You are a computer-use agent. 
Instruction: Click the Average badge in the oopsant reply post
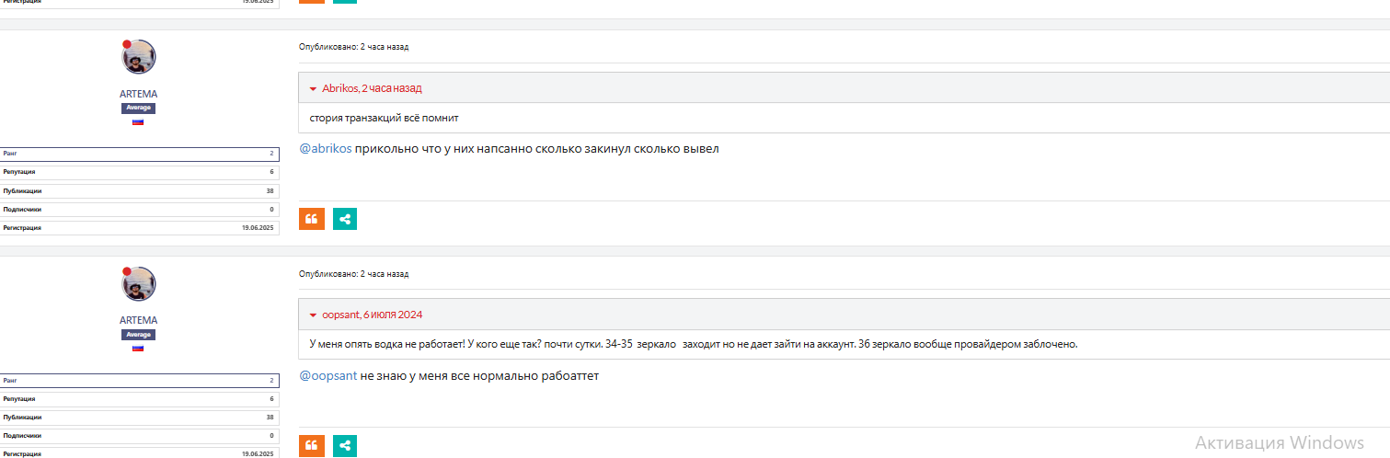coord(138,335)
